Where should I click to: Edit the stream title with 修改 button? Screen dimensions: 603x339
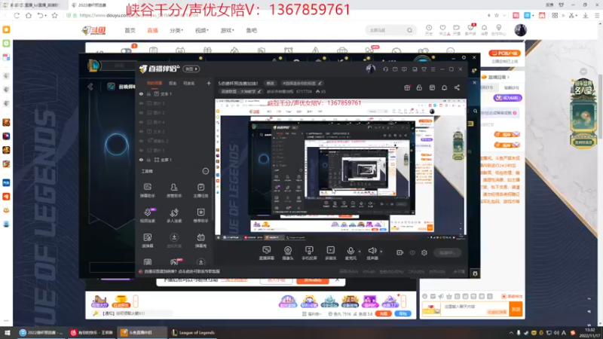coord(271,84)
